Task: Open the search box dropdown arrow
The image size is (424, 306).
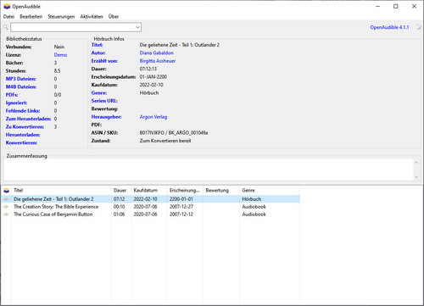Action: coord(137,27)
